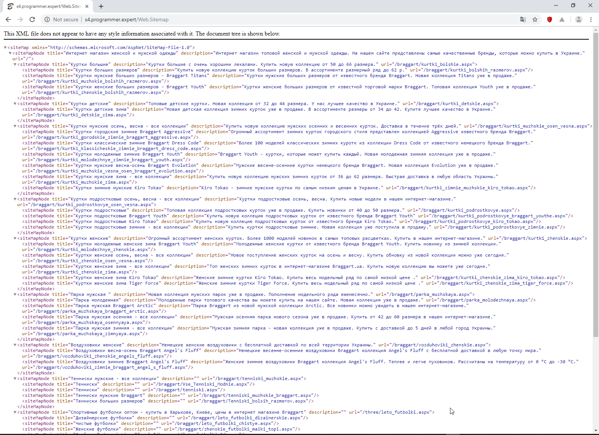Collapse "Тенниски мужские - все коллекции" node
Viewport: 599px width, 435px height.
(15, 379)
